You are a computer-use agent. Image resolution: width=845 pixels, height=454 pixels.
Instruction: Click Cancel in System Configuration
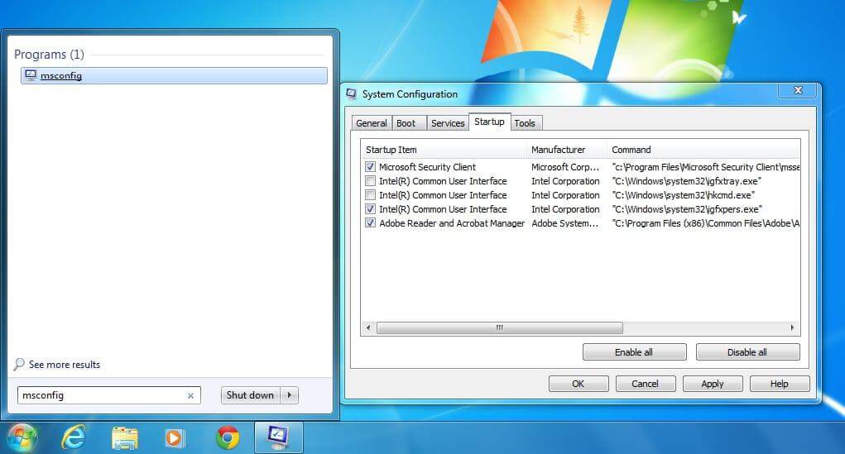tap(645, 384)
